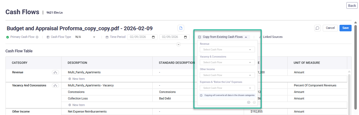Click the Cancel button
This screenshot has width=359, height=115.
tap(330, 28)
